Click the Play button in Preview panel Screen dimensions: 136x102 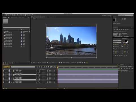click(x=118, y=30)
